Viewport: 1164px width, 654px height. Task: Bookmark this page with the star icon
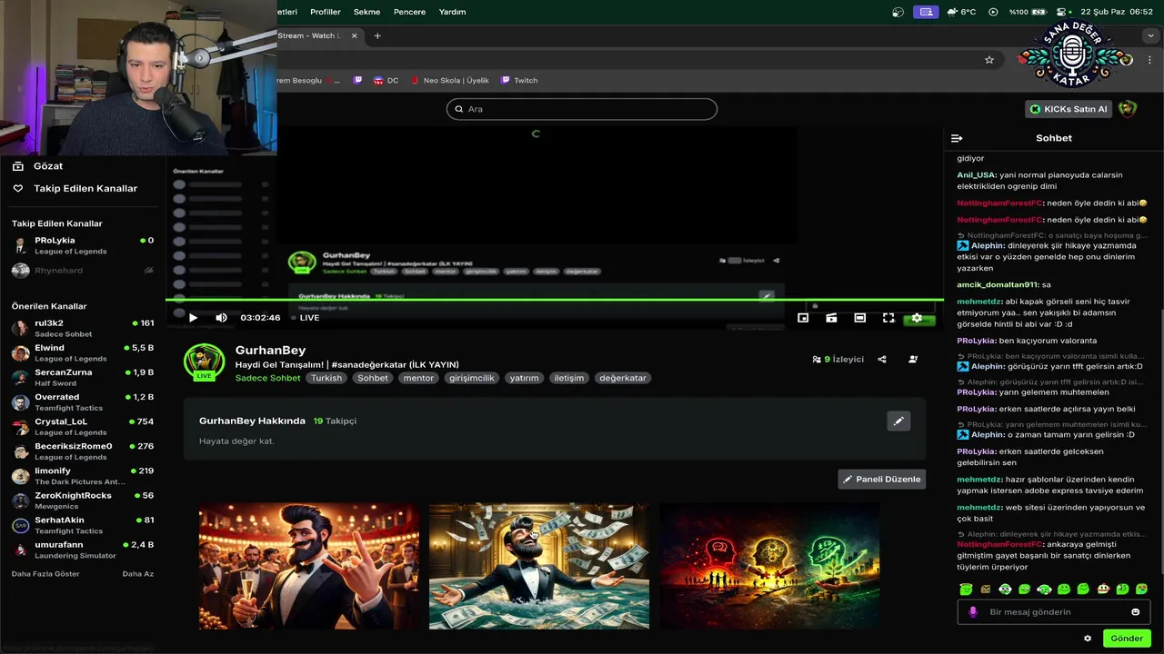tap(989, 60)
